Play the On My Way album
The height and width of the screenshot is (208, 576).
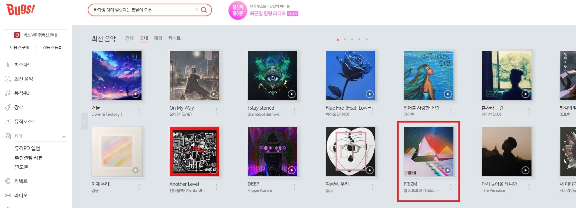(x=213, y=94)
